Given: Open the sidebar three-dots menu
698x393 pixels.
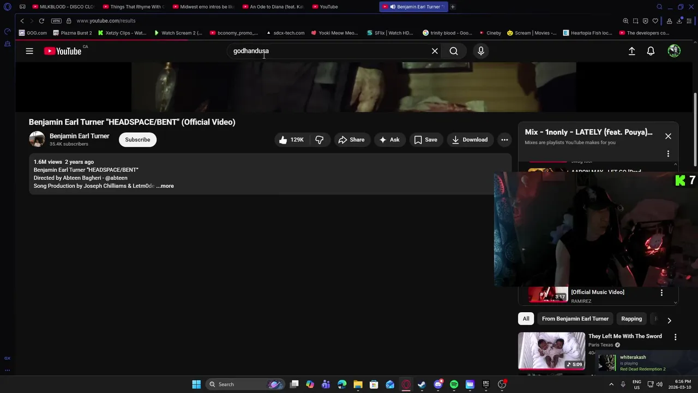Looking at the screenshot, I should tap(8, 370).
